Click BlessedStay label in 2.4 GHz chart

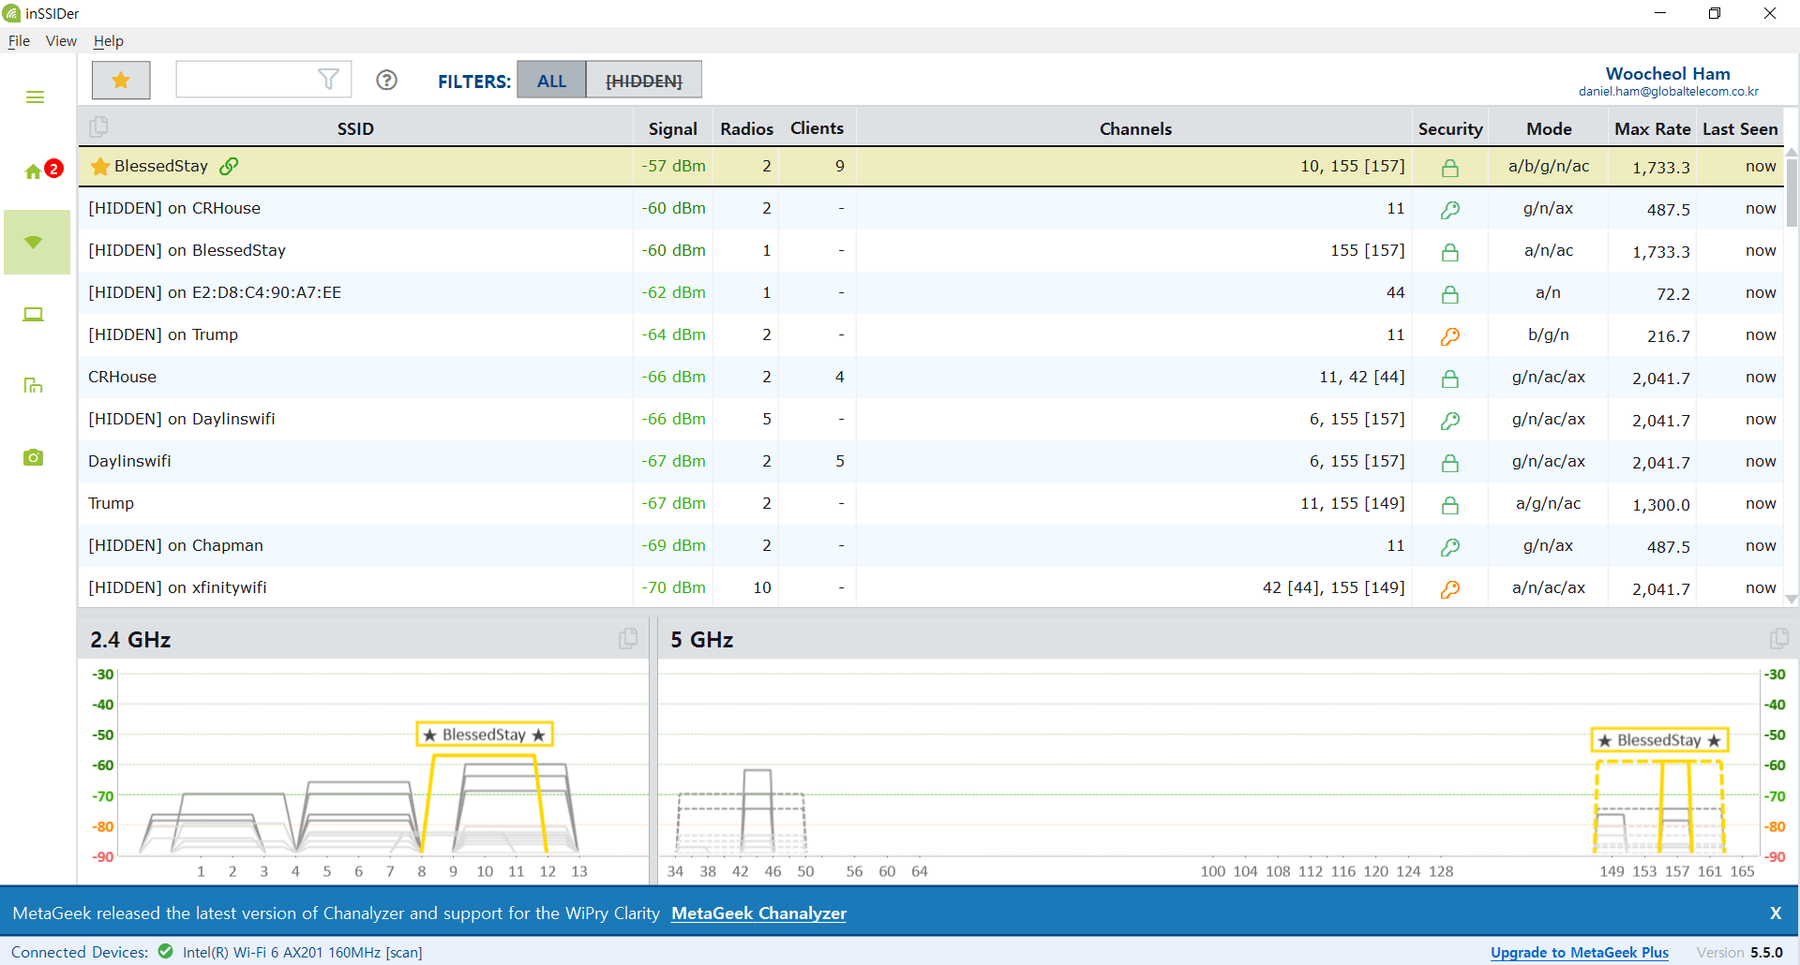point(485,735)
